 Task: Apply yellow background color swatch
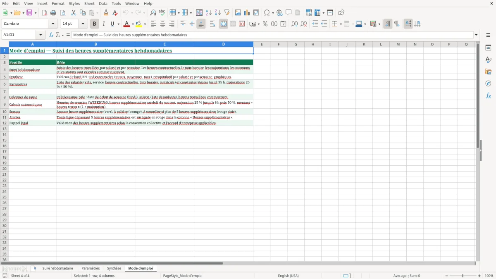139,24
